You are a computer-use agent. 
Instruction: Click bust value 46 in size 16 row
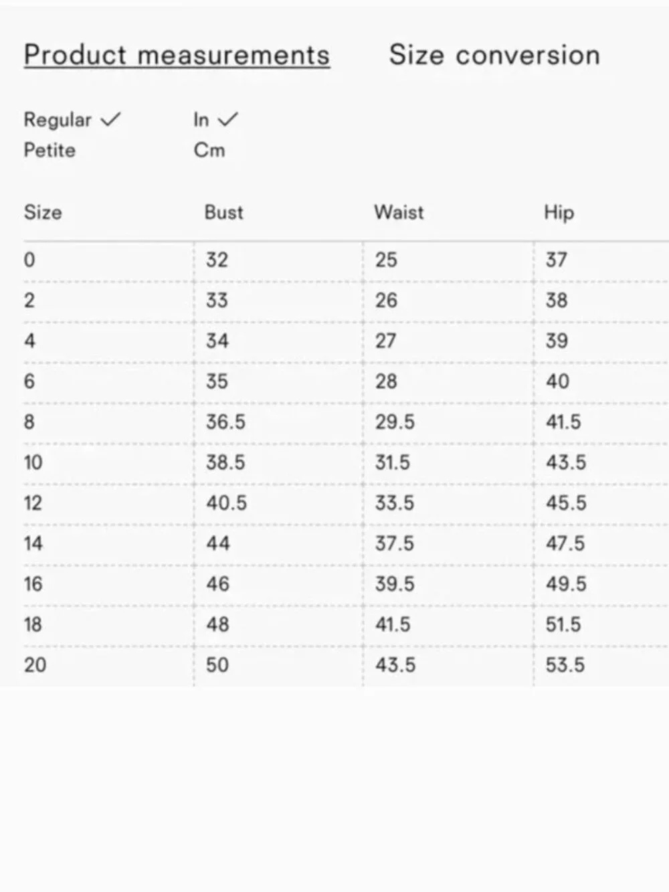[x=217, y=584]
